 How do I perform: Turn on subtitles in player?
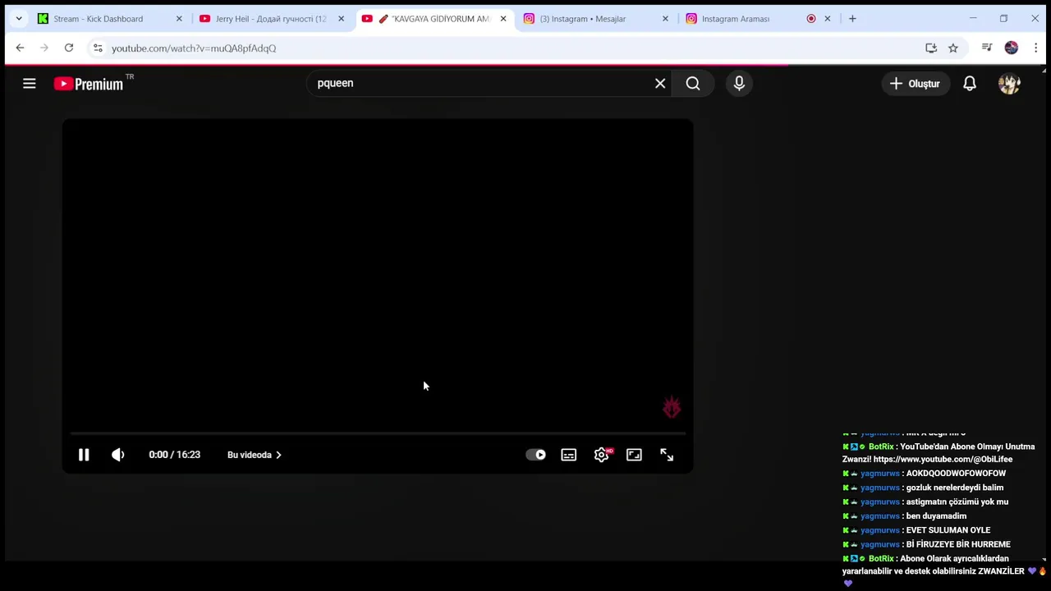(568, 455)
